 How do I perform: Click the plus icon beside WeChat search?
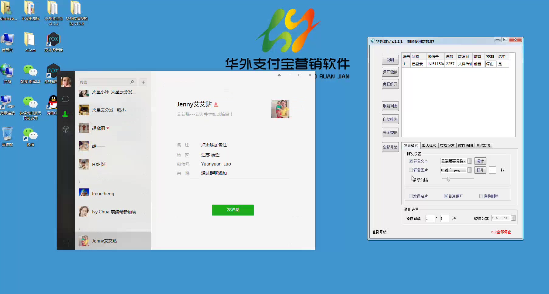(143, 82)
